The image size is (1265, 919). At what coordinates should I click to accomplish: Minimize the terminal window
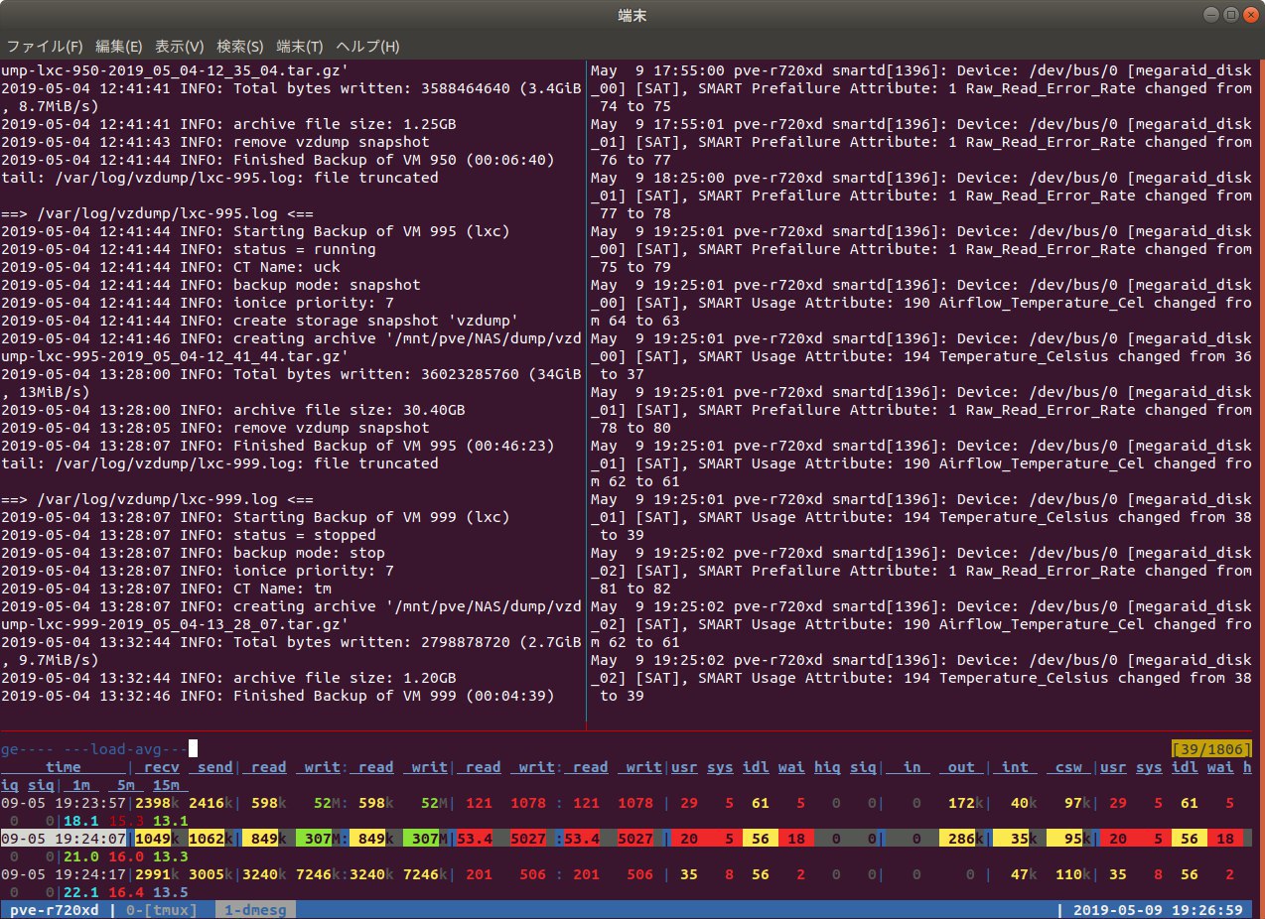pyautogui.click(x=1210, y=14)
